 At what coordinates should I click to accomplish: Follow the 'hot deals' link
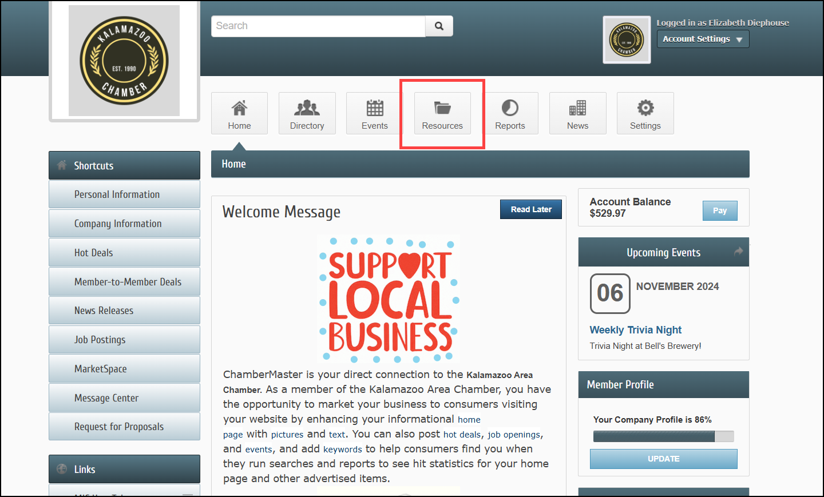click(x=462, y=435)
